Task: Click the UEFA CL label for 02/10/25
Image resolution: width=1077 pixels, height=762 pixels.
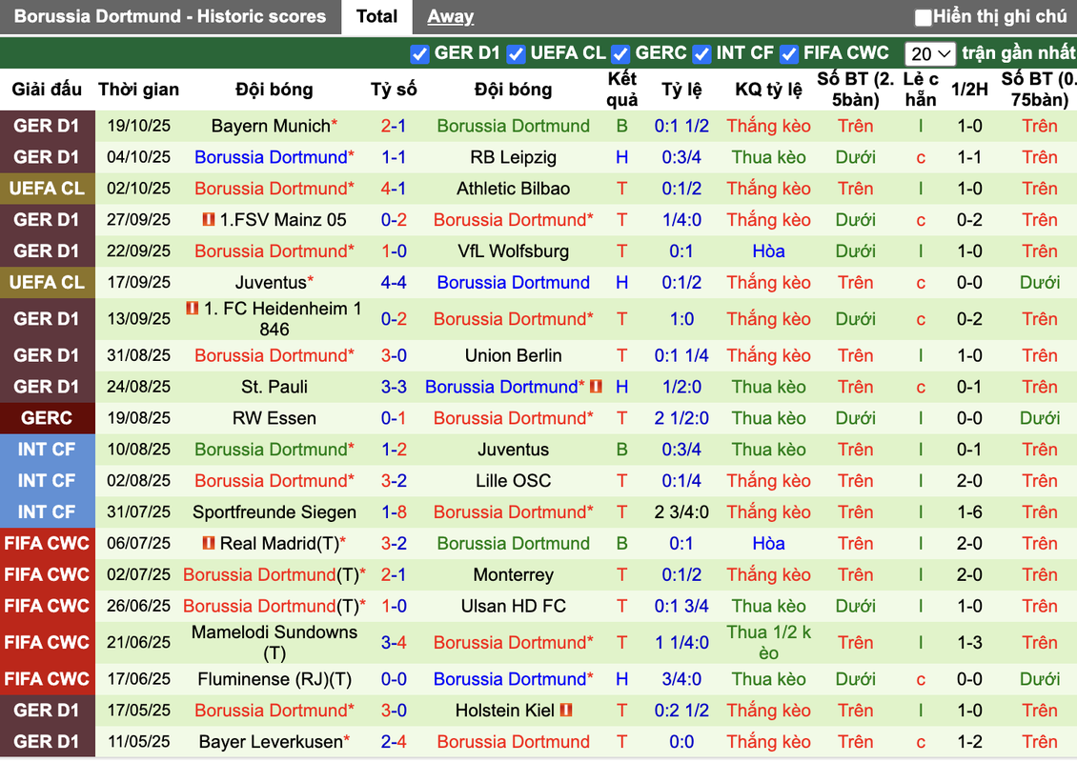Action: pyautogui.click(x=47, y=189)
